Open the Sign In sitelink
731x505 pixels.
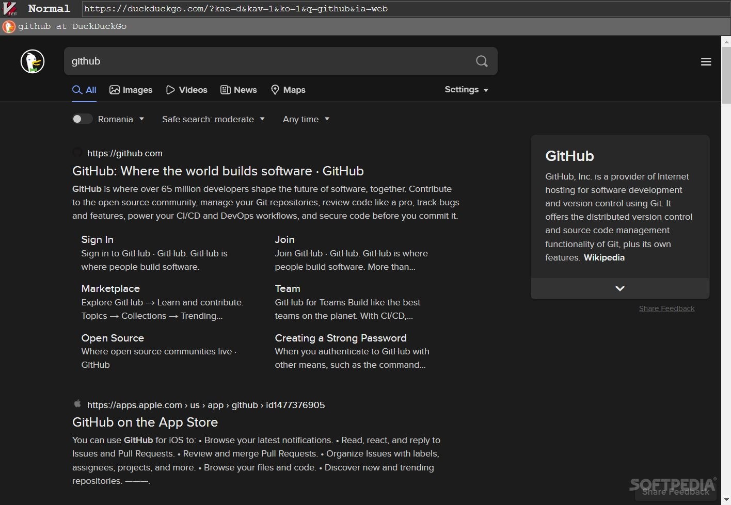pos(97,239)
